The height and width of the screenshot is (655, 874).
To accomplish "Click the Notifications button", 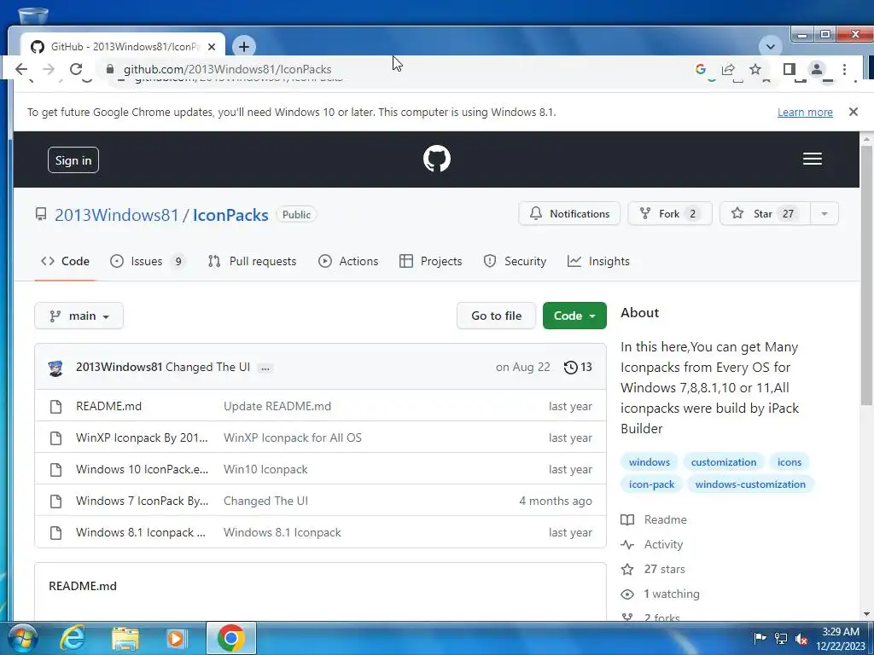I will click(569, 214).
